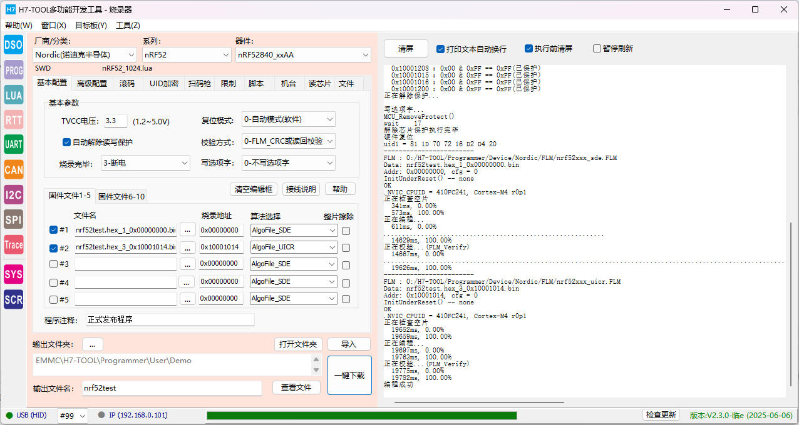Open the RTT viewer icon

(14, 119)
